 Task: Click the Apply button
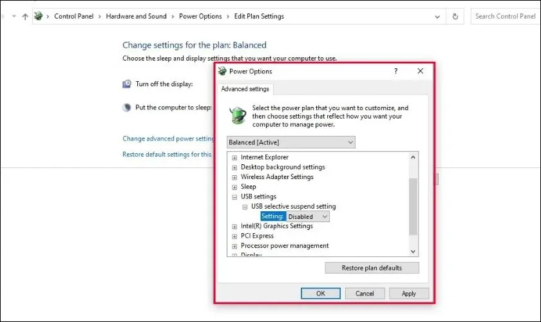[409, 294]
